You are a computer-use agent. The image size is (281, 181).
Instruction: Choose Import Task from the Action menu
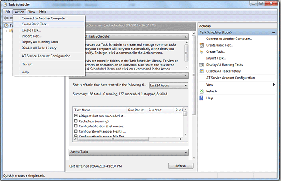point(31,36)
